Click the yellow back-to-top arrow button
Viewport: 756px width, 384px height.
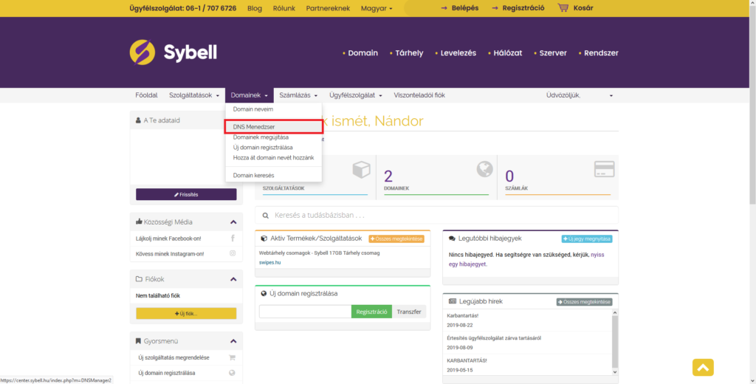tap(703, 368)
